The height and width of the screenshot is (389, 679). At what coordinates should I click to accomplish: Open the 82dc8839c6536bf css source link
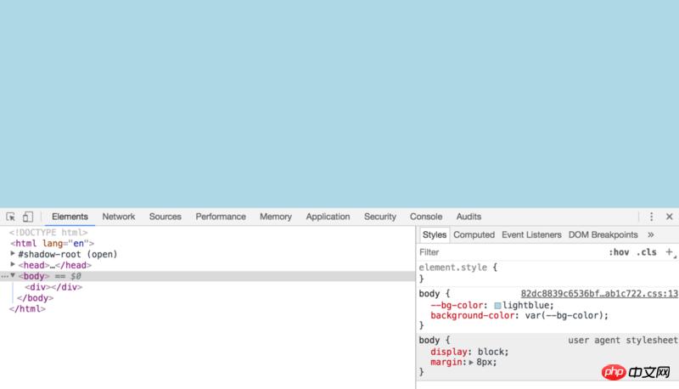tap(598, 294)
